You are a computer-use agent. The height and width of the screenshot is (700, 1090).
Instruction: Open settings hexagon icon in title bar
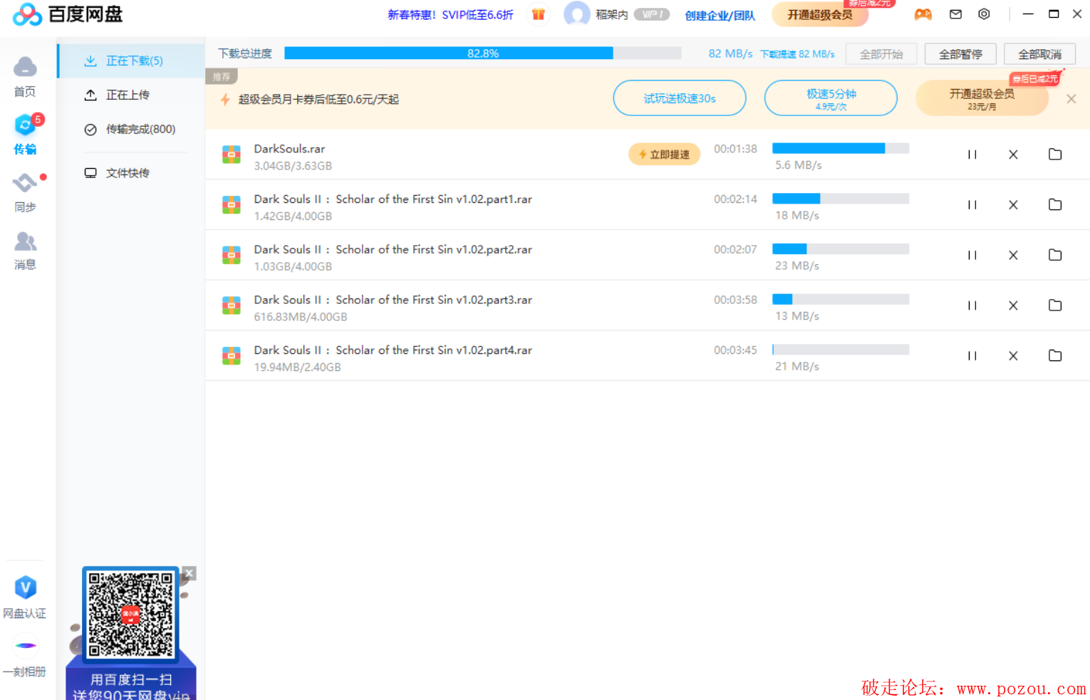pos(984,14)
